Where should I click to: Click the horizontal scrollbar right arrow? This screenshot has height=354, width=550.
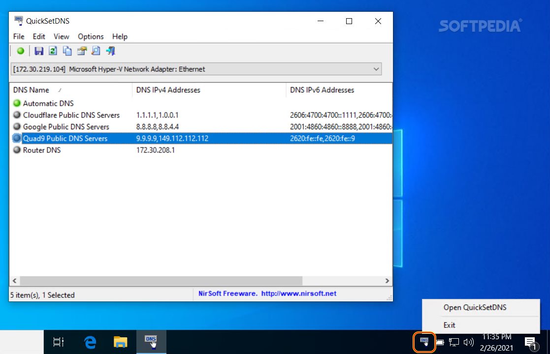coord(387,281)
